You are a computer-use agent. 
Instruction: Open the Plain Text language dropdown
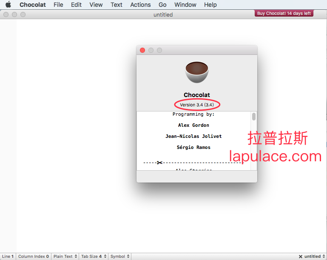tap(65, 257)
